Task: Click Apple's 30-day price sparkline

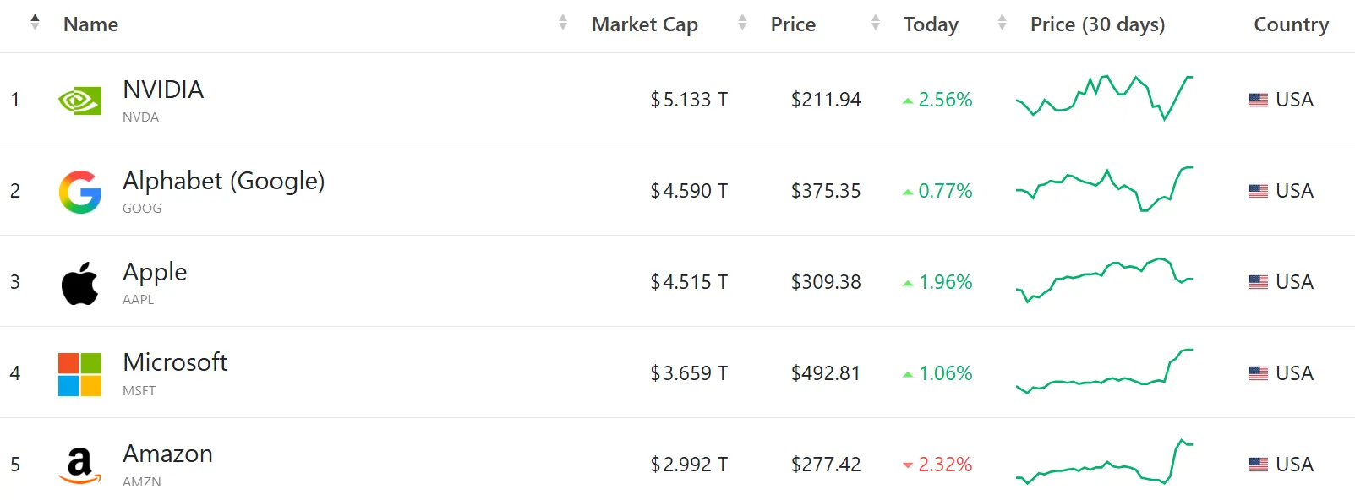Action: tap(1104, 280)
